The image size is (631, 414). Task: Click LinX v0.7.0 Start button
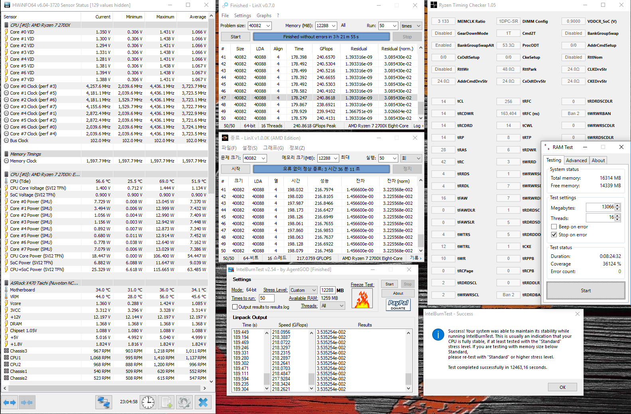pyautogui.click(x=235, y=37)
